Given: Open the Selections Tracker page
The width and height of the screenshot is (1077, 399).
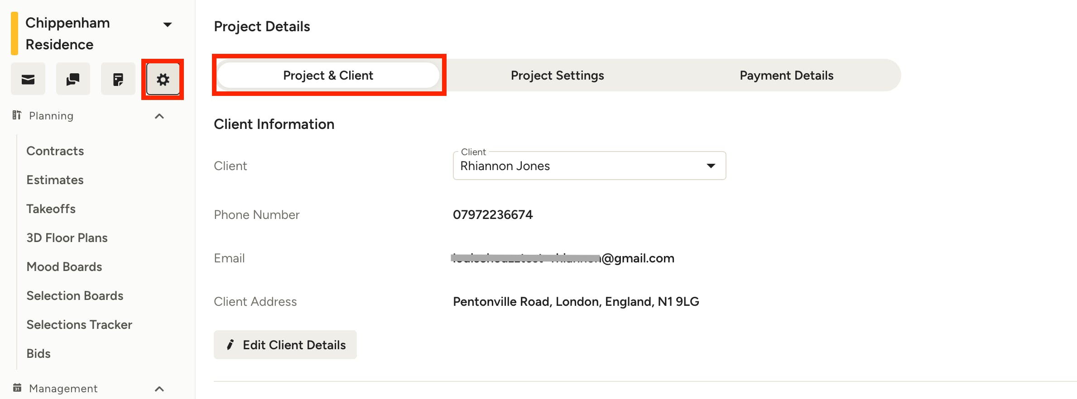Looking at the screenshot, I should tap(79, 324).
